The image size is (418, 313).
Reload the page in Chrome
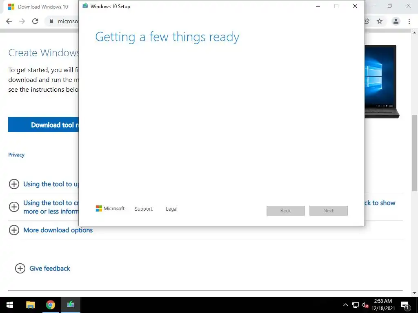click(35, 21)
